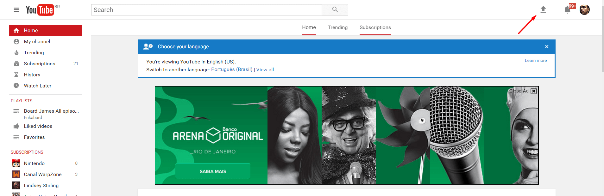Focus the Search input field
The width and height of the screenshot is (604, 196).
click(x=207, y=10)
